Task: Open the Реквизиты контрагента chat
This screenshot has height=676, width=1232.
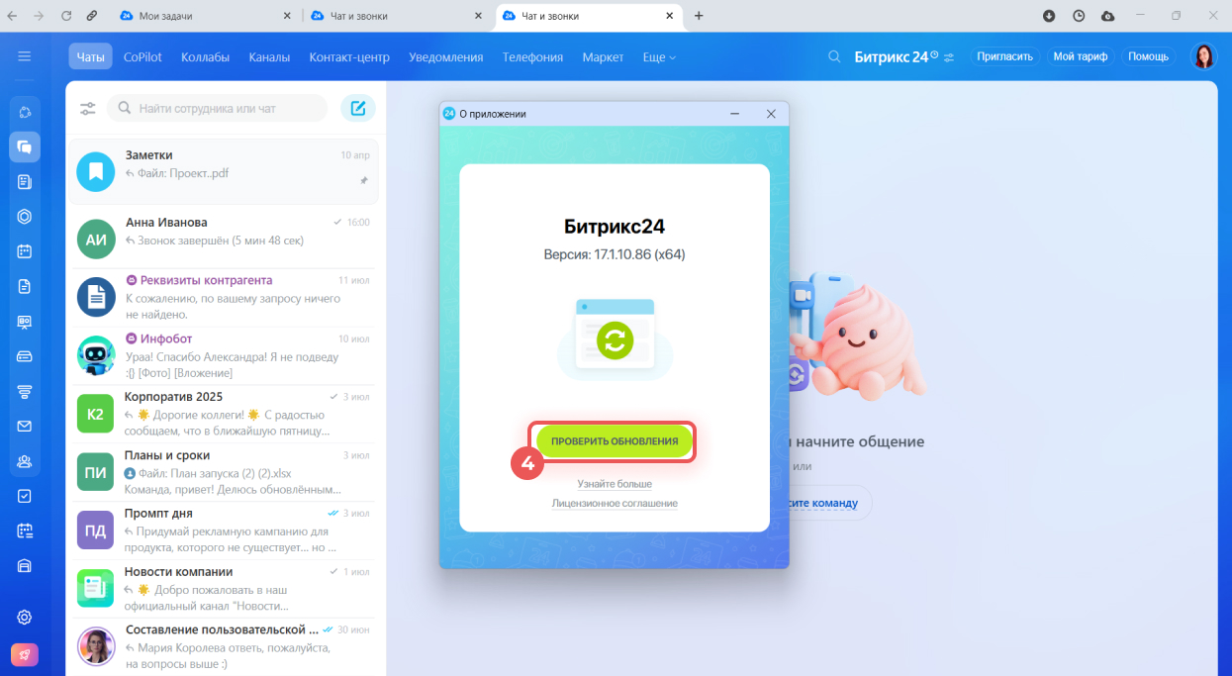Action: click(x=226, y=297)
